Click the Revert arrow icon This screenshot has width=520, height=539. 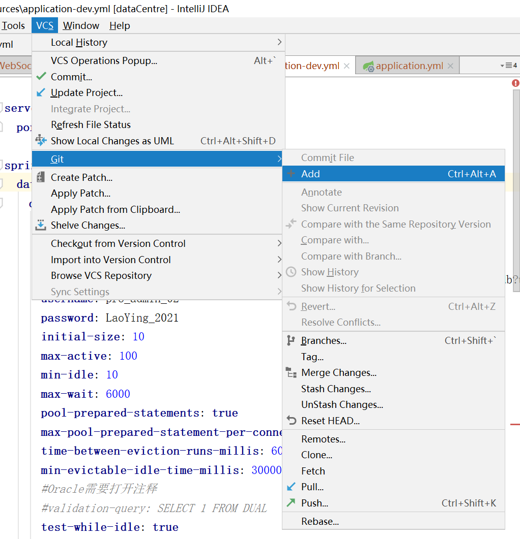coord(292,306)
